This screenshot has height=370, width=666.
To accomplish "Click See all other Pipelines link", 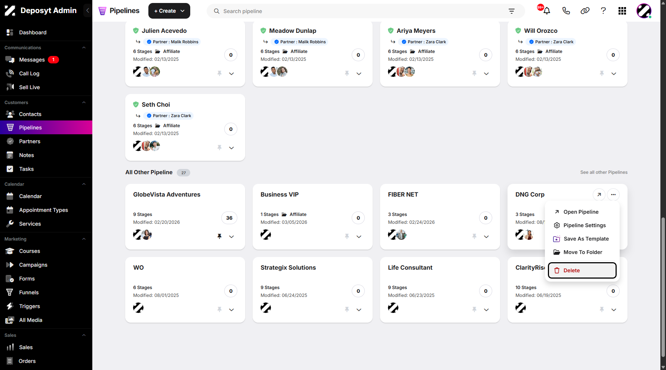I will click(604, 172).
